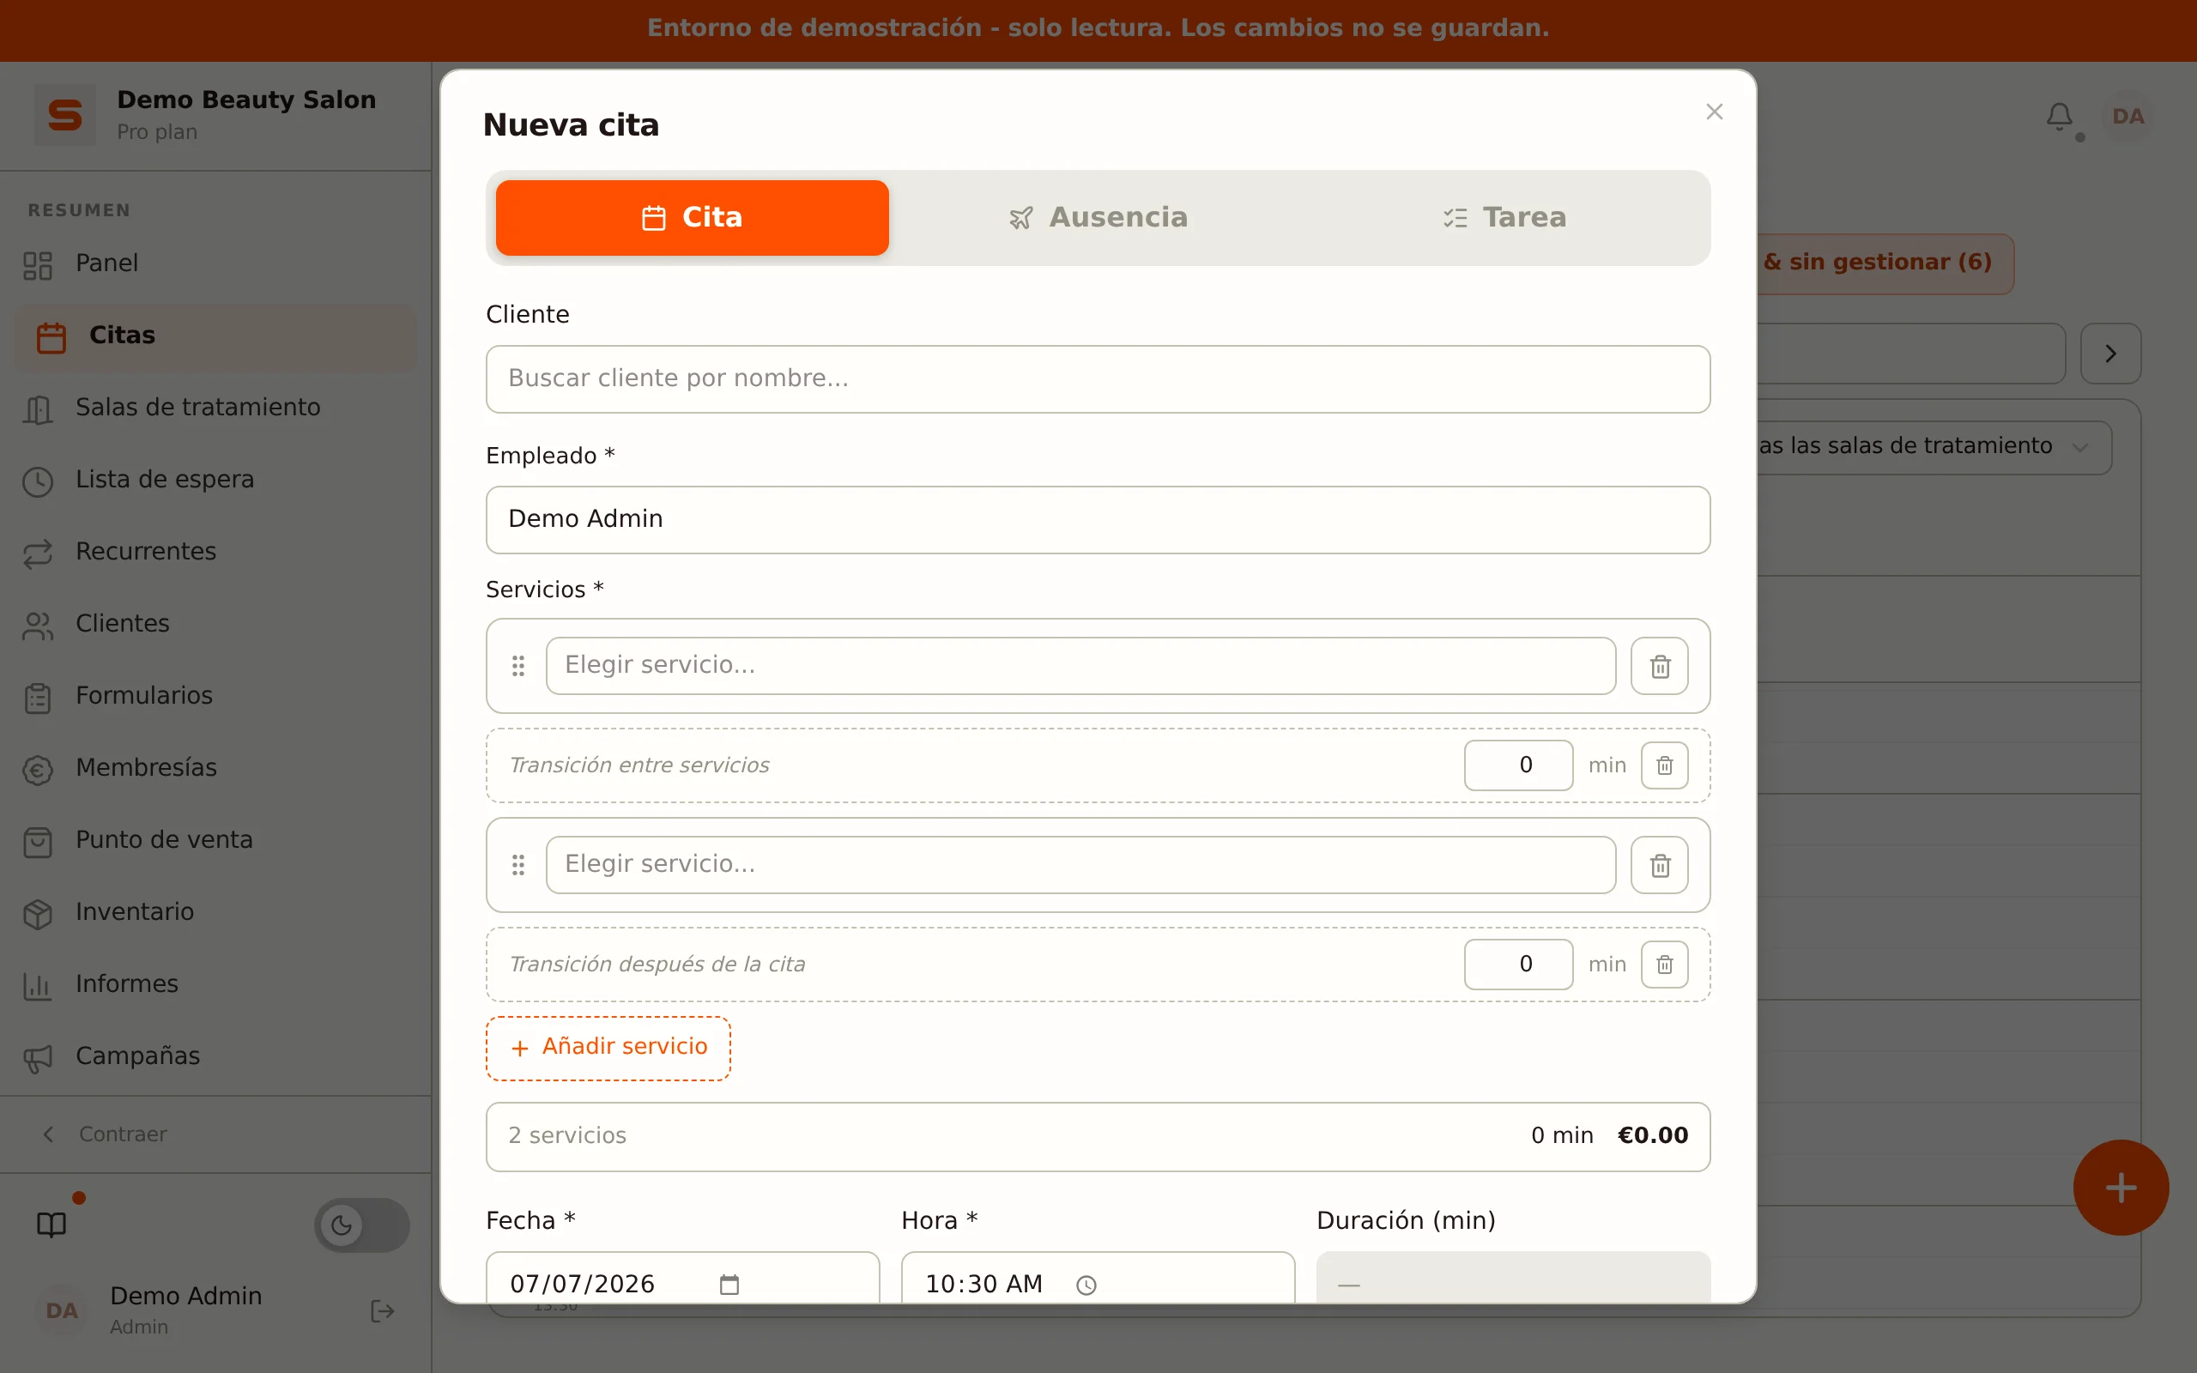
Task: Open the first Elegir servicio dropdown
Action: click(1080, 666)
